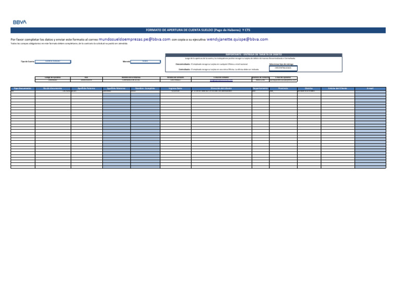
Task: Open the wendyjanette.quispe@bbva.com email link
Action: [x=238, y=39]
